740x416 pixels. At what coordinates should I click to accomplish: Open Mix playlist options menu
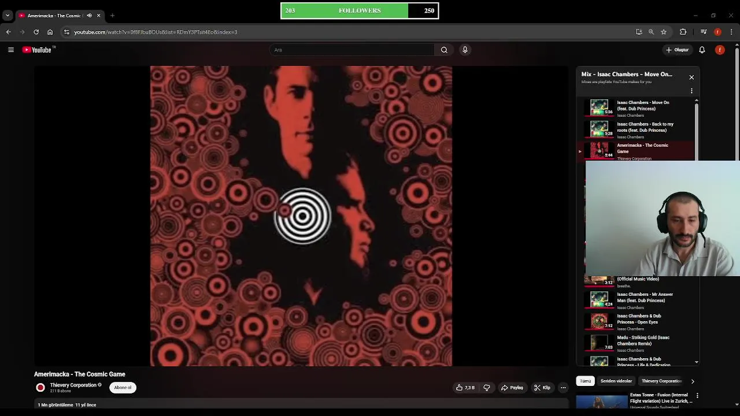click(691, 91)
